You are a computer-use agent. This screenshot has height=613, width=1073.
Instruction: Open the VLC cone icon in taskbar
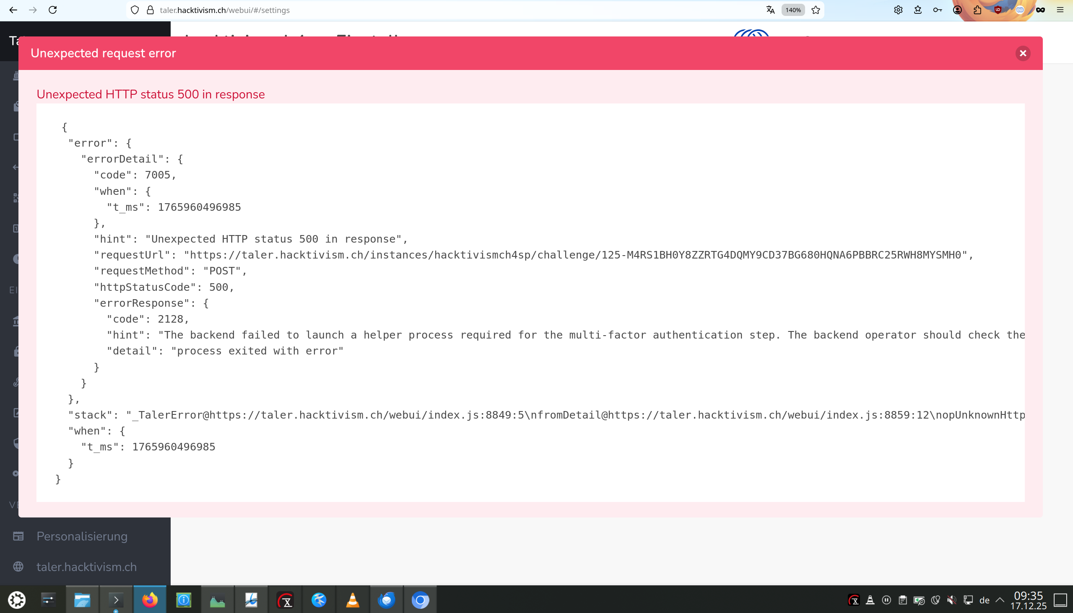[353, 600]
